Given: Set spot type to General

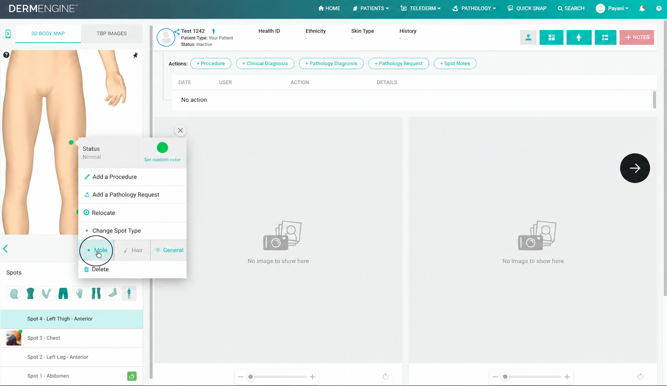Looking at the screenshot, I should [168, 250].
